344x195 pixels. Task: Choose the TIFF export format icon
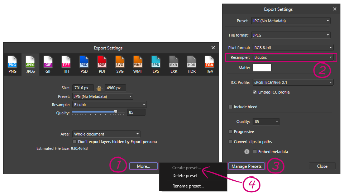[x=66, y=65]
